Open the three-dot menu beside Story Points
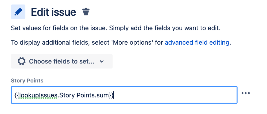Image resolution: width=267 pixels, height=114 pixels. click(246, 93)
